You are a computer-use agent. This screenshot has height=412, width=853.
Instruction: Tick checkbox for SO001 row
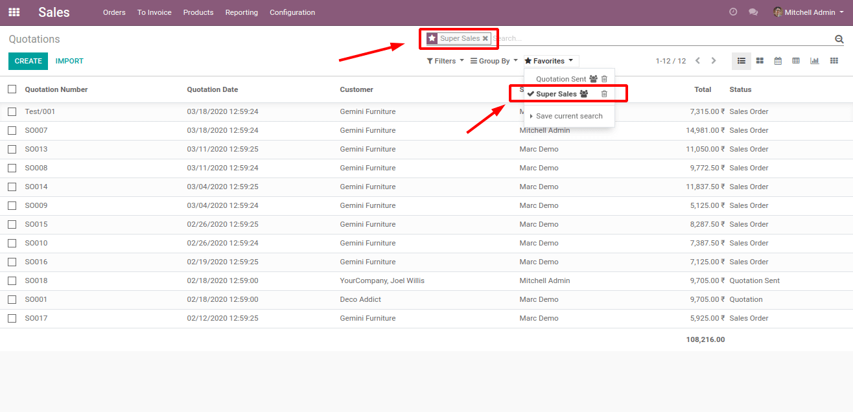click(x=12, y=299)
